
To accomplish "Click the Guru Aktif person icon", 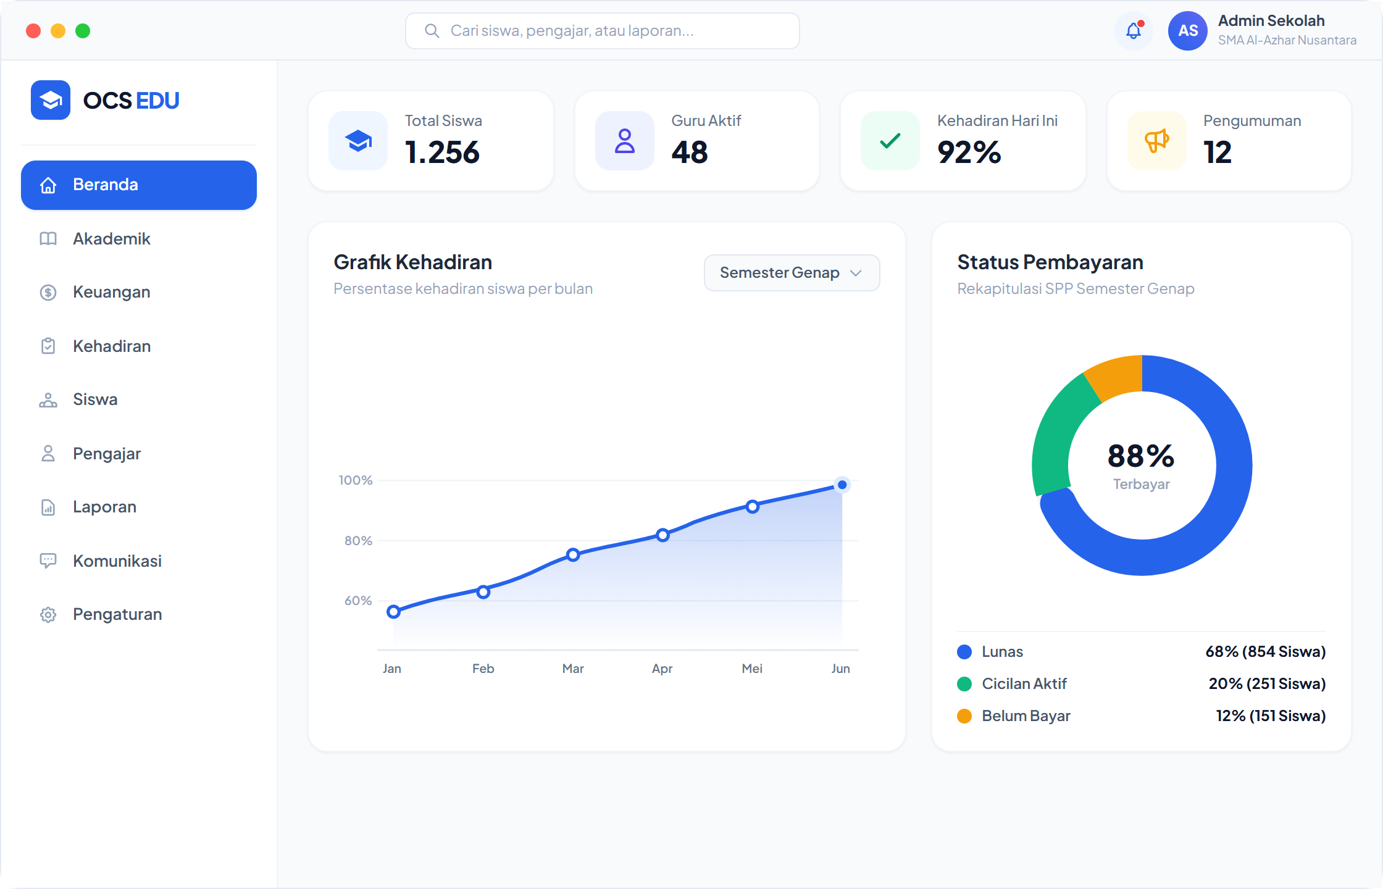I will pyautogui.click(x=625, y=141).
